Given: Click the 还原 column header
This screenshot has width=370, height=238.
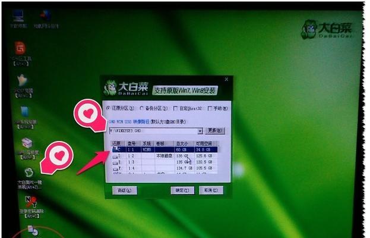Looking at the screenshot, I should (x=119, y=143).
